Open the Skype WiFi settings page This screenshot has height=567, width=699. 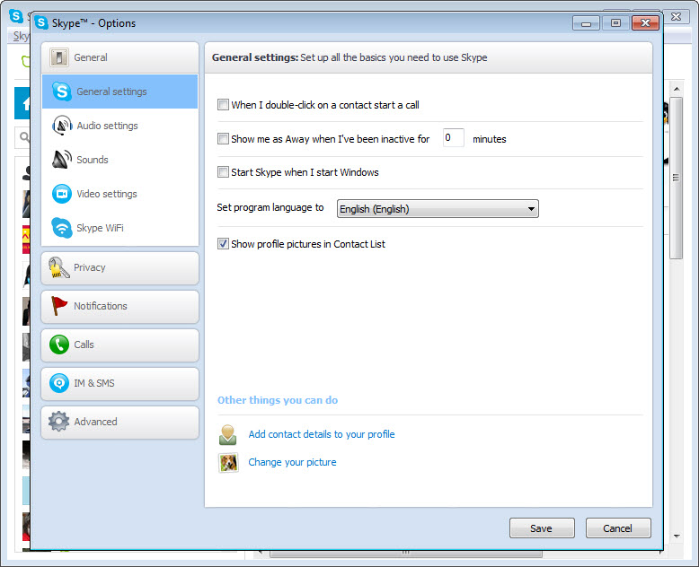[119, 228]
